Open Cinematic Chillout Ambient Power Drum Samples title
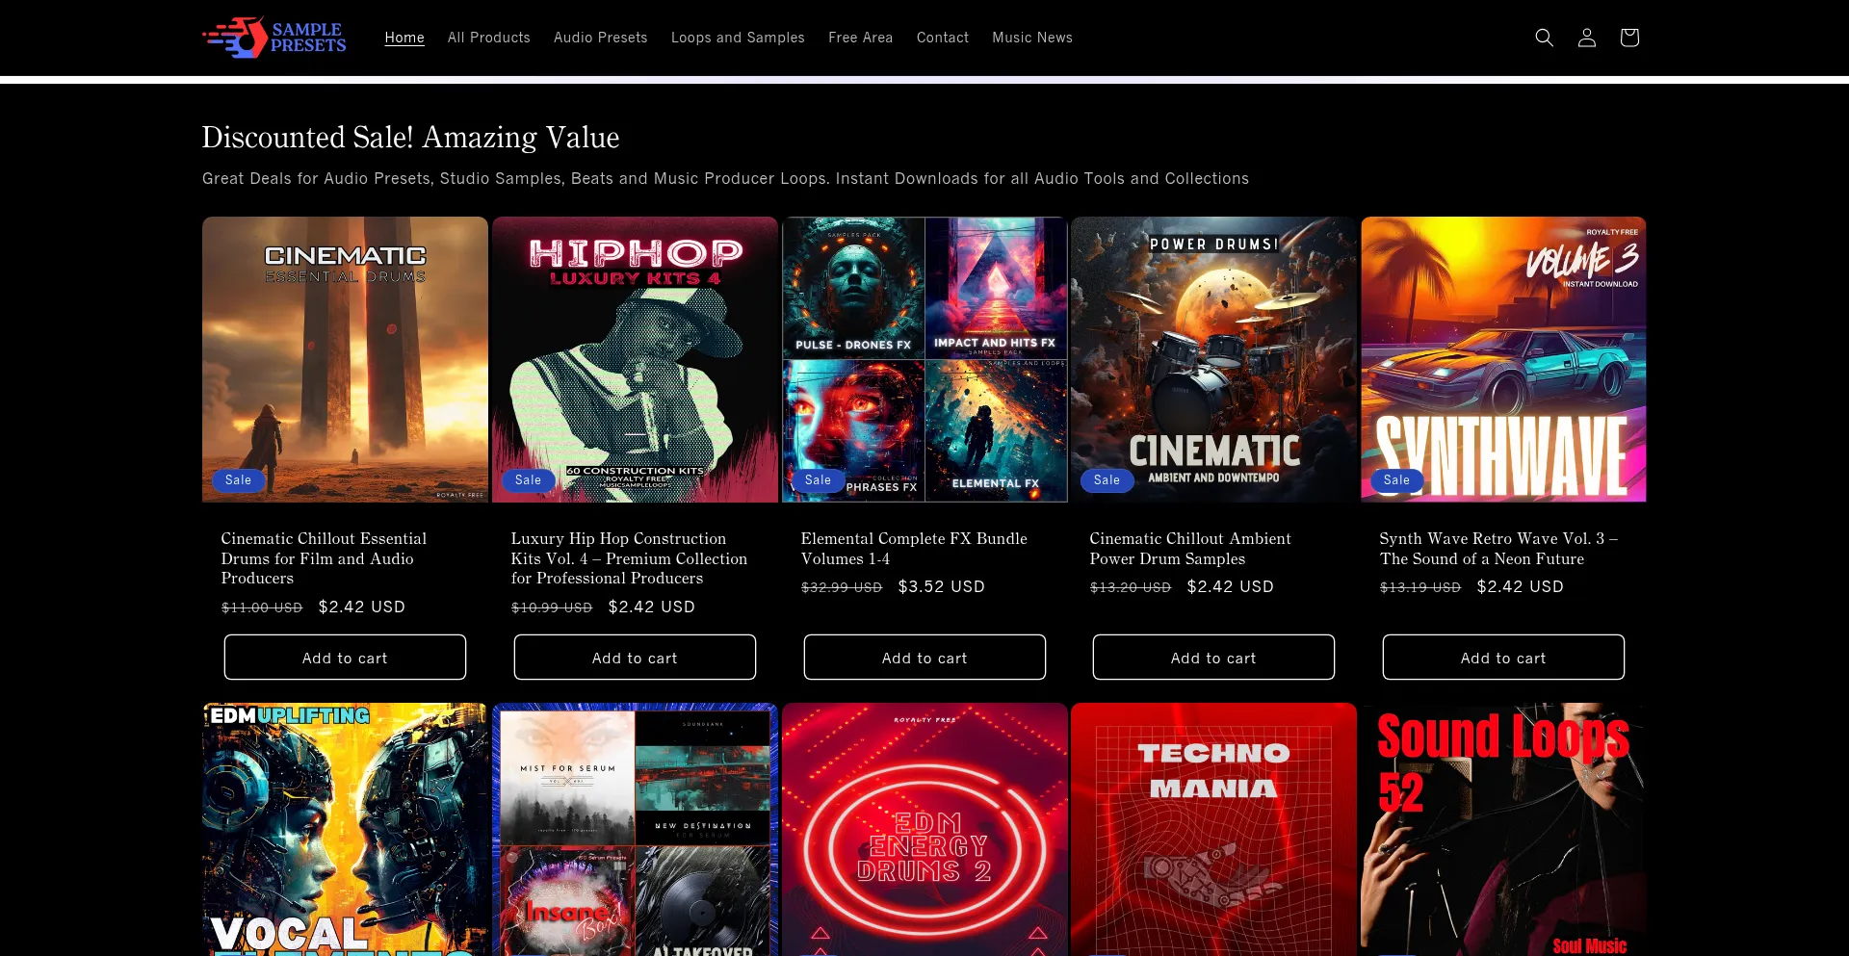1849x956 pixels. coord(1190,549)
